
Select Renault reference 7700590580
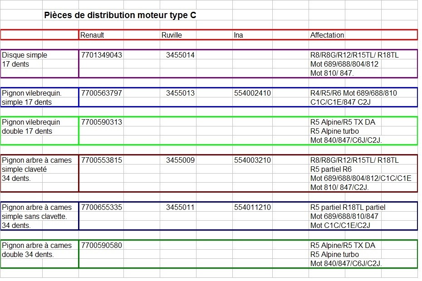[x=102, y=246]
